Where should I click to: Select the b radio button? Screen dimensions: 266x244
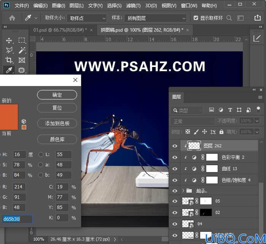tap(41, 175)
